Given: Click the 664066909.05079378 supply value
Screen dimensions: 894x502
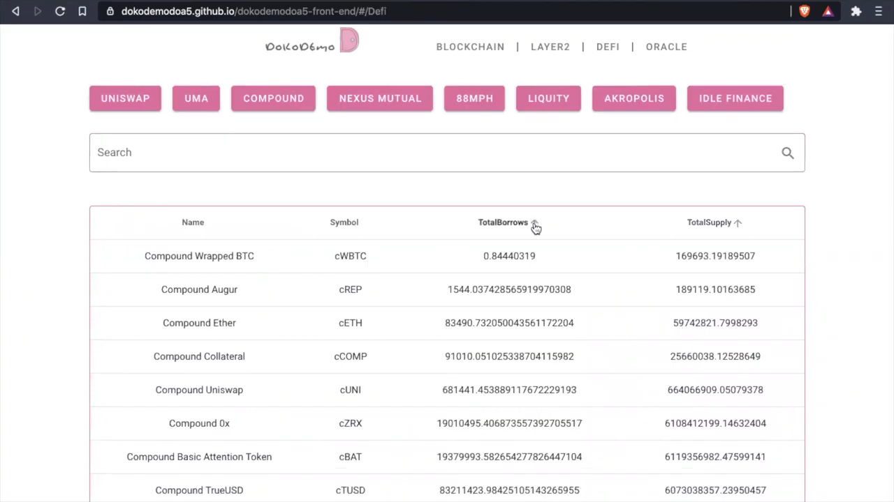Looking at the screenshot, I should coord(715,390).
